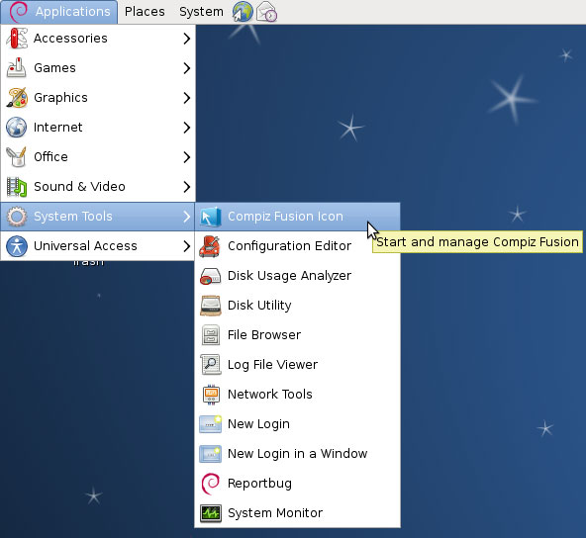
Task: Click the New Login screen icon
Action: coord(211,423)
